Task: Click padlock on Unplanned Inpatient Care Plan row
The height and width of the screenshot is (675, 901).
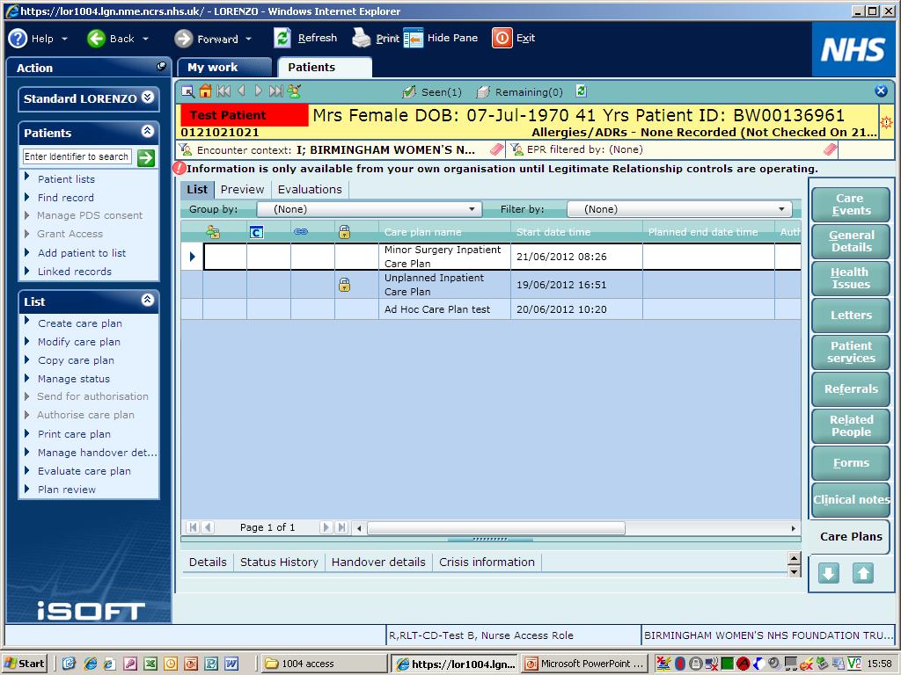Action: pyautogui.click(x=344, y=285)
